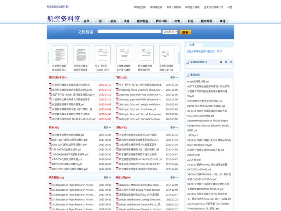Click PDF icon beside Getting to Grips with Weight and Balanc
This screenshot has height=211, width=281.
117,104
